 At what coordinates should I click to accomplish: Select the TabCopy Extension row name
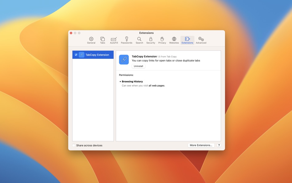click(97, 55)
